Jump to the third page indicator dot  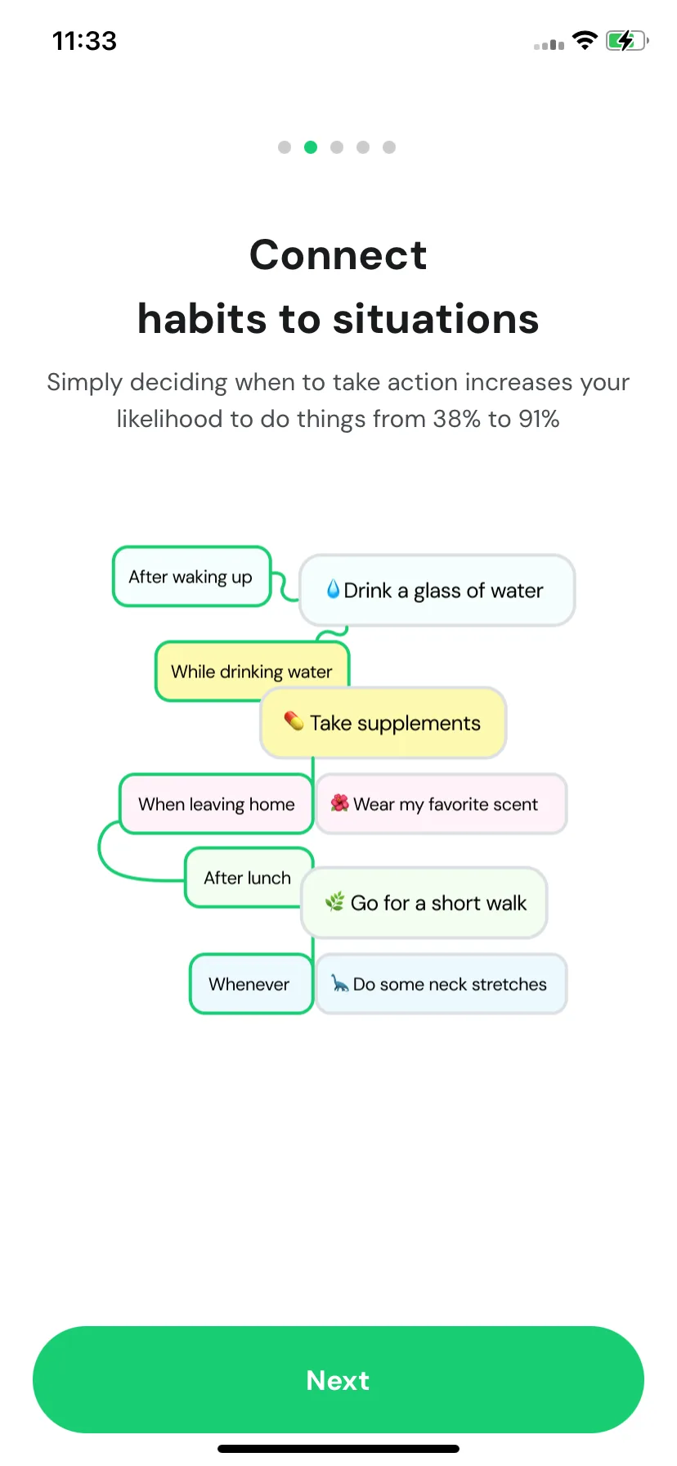337,147
